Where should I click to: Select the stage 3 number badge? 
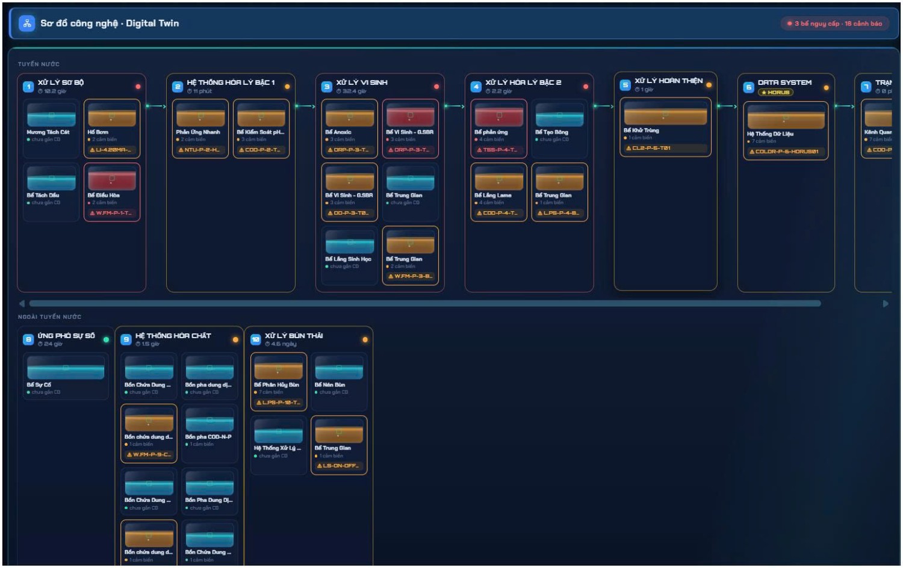tap(327, 87)
